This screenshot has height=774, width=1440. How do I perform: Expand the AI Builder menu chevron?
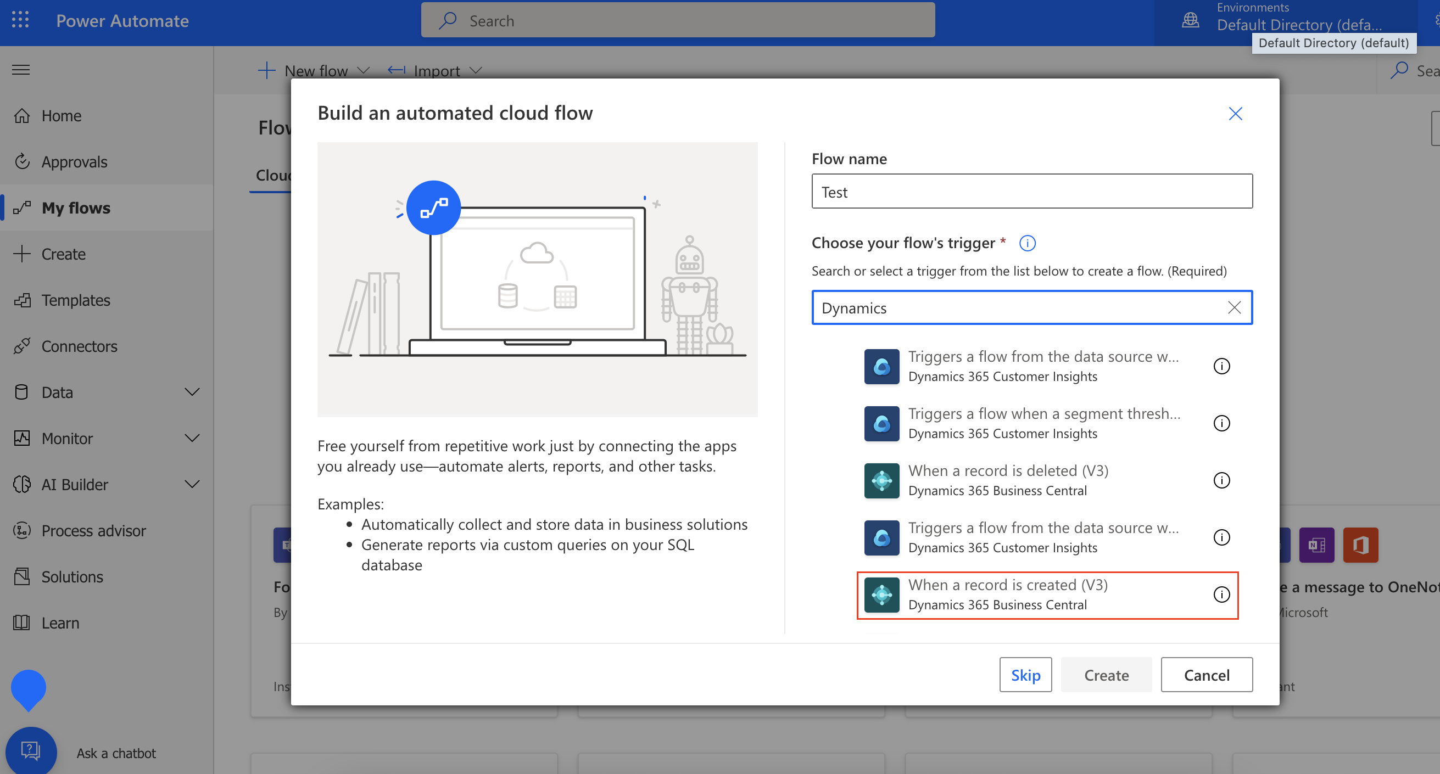pos(192,484)
